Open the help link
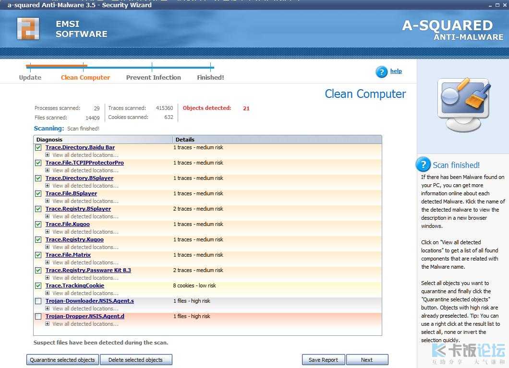Screen dimensions: 509x368 396,71
